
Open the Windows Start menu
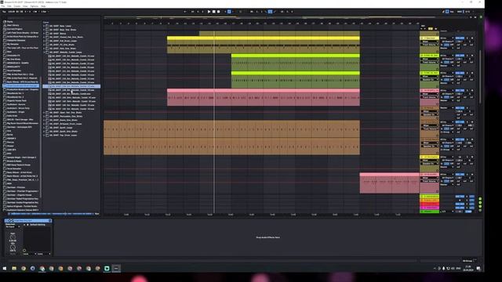click(5, 269)
